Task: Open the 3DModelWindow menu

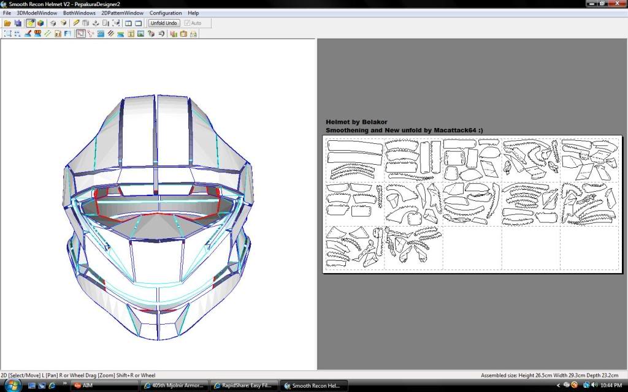Action: point(37,13)
